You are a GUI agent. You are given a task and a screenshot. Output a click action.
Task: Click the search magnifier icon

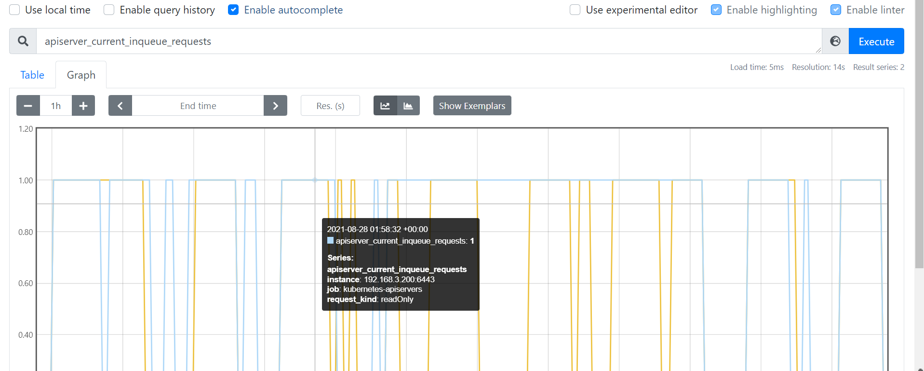(23, 41)
